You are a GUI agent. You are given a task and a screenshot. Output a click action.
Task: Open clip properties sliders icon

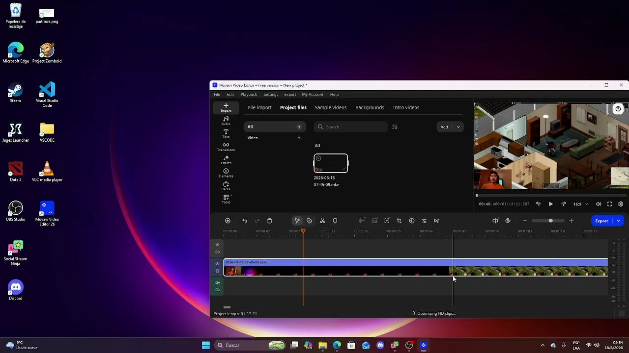[424, 221]
